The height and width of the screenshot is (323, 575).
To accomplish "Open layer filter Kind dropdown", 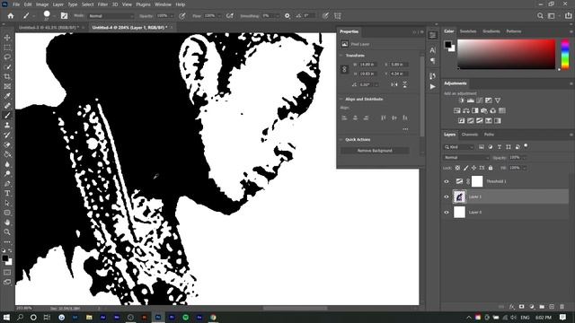I will pos(459,147).
